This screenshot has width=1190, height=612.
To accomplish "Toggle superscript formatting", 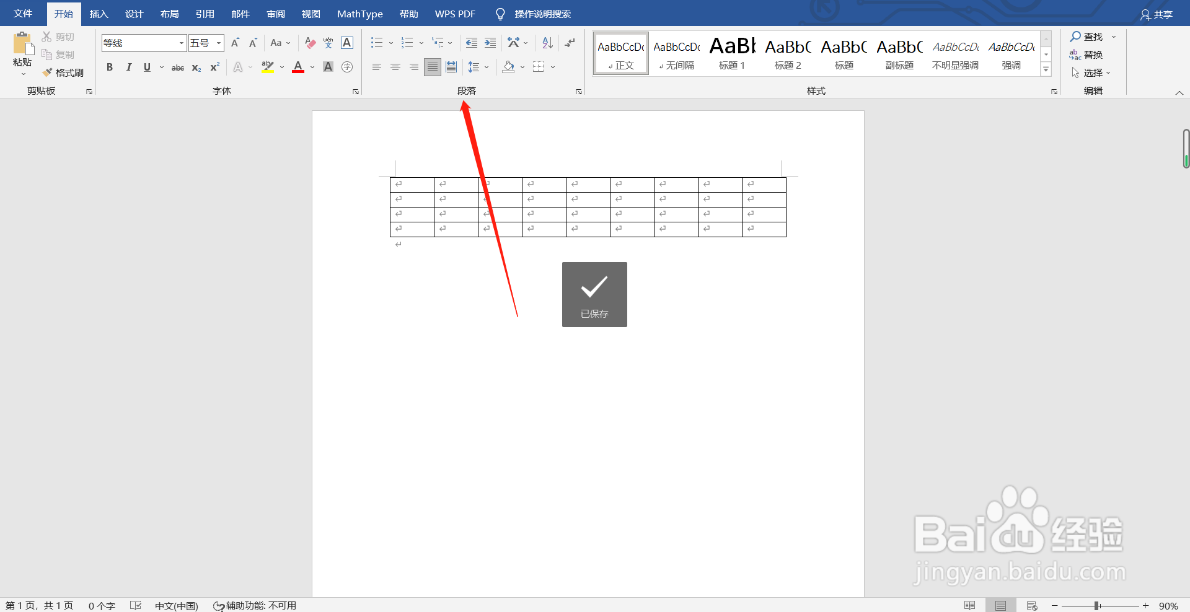I will [x=215, y=67].
